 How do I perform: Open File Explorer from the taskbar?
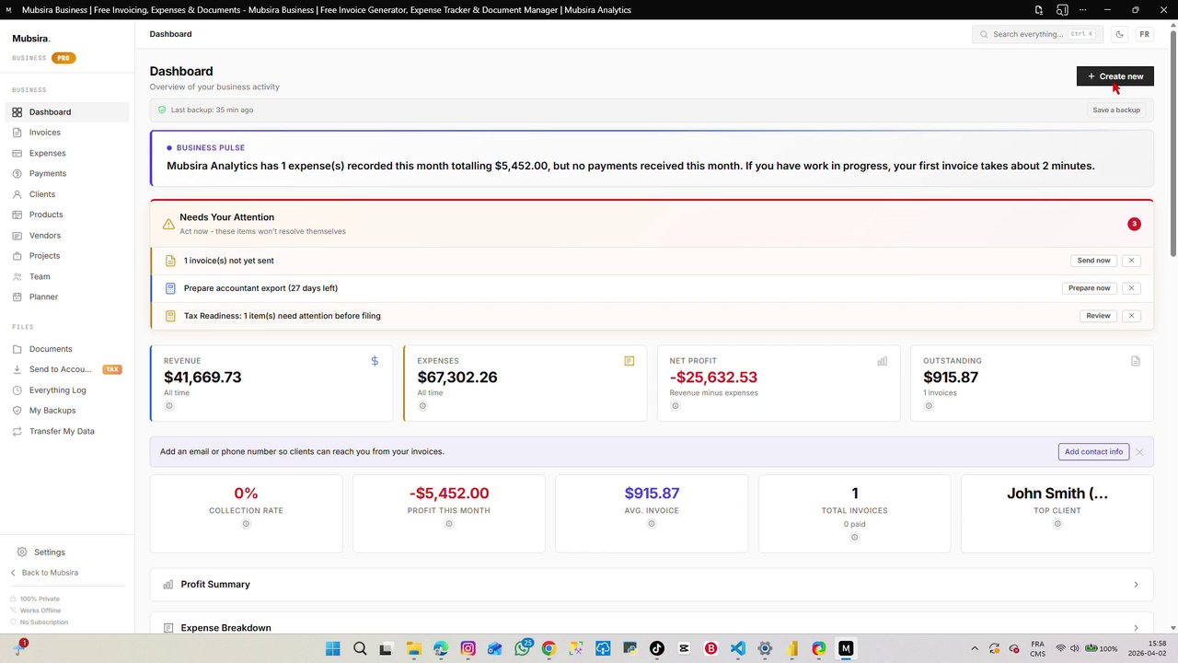click(413, 648)
